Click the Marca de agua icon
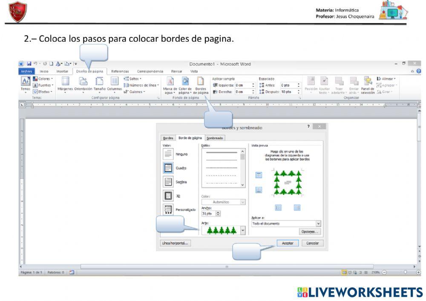426x301 pixels. [170, 81]
